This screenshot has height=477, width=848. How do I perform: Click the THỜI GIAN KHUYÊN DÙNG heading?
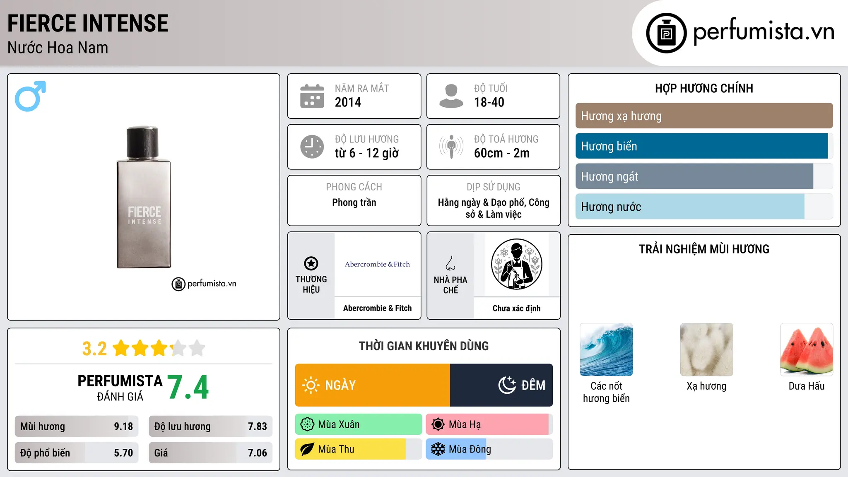click(424, 346)
